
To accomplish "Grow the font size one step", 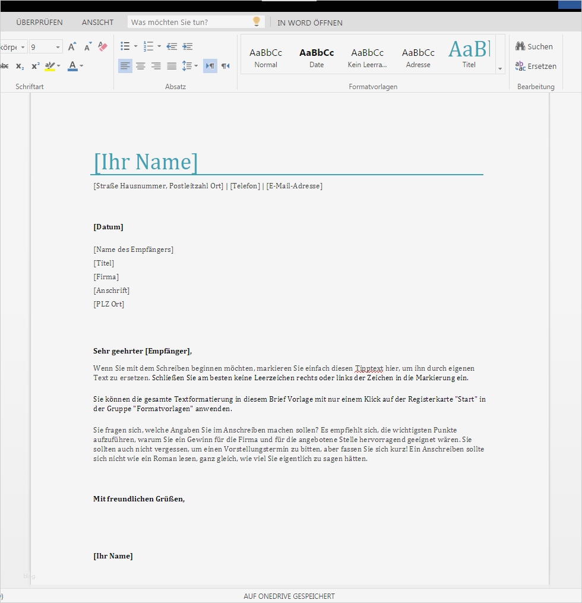I will coord(71,46).
